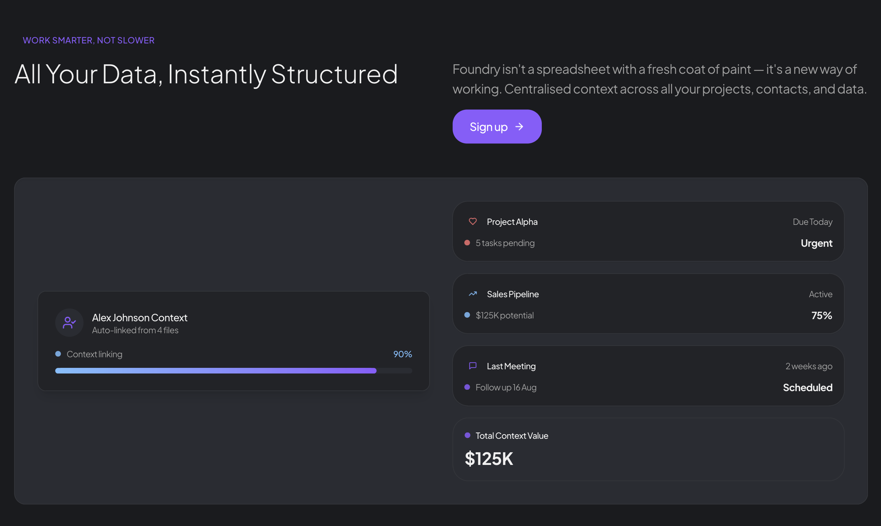Image resolution: width=881 pixels, height=526 pixels.
Task: Click the "Sales Pipeline" title
Action: 513,294
